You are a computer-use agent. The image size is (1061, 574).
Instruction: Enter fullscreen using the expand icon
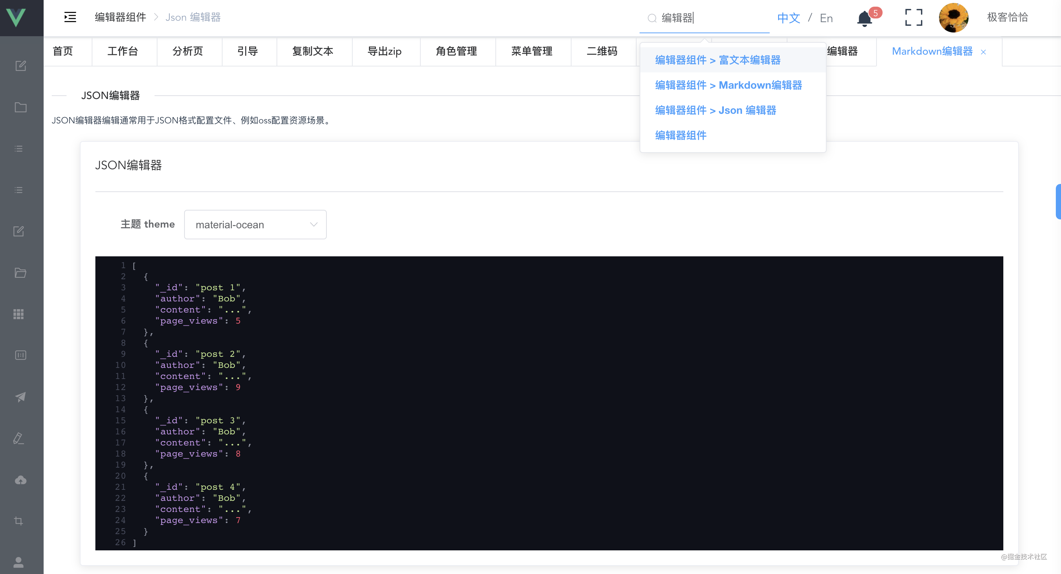[913, 17]
